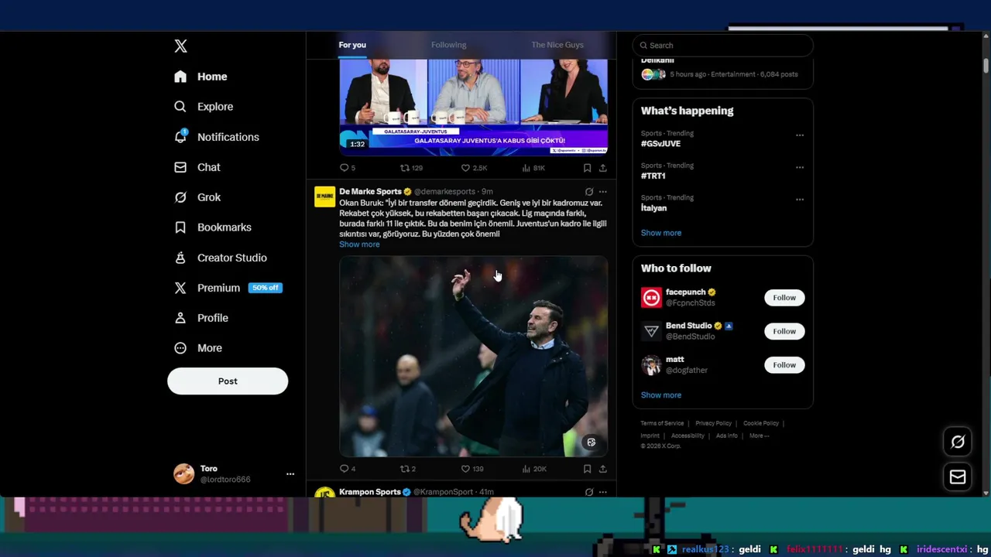The image size is (991, 557).
Task: Open Creator Studio from sidebar
Action: pyautogui.click(x=221, y=258)
